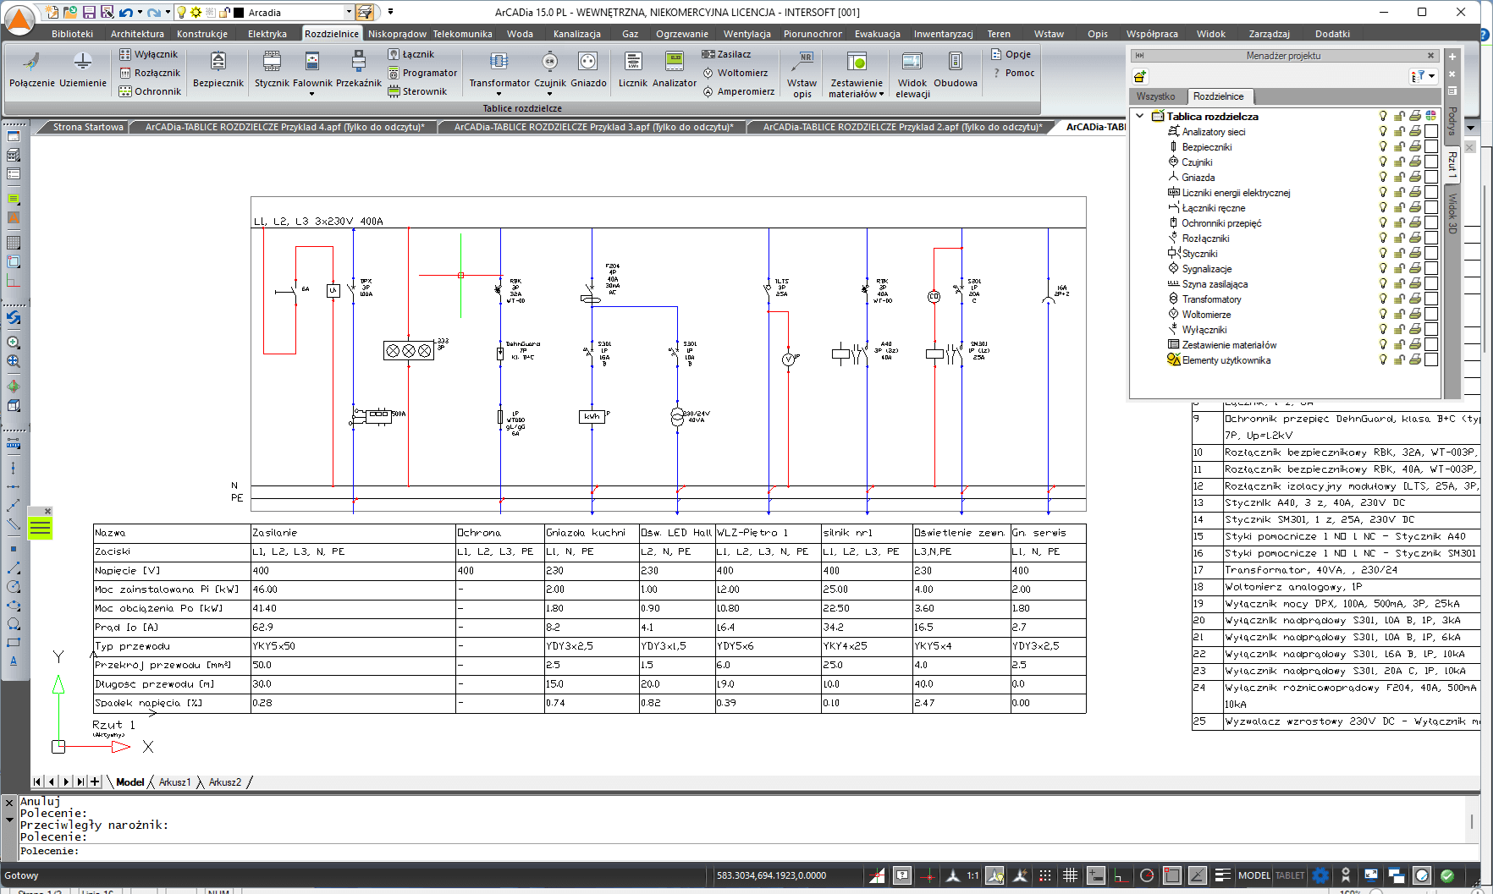Insert a Wyłącznik switch element

[x=148, y=54]
